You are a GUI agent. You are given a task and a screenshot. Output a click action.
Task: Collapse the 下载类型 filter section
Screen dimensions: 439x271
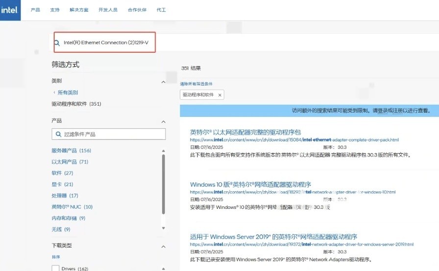[164, 247]
